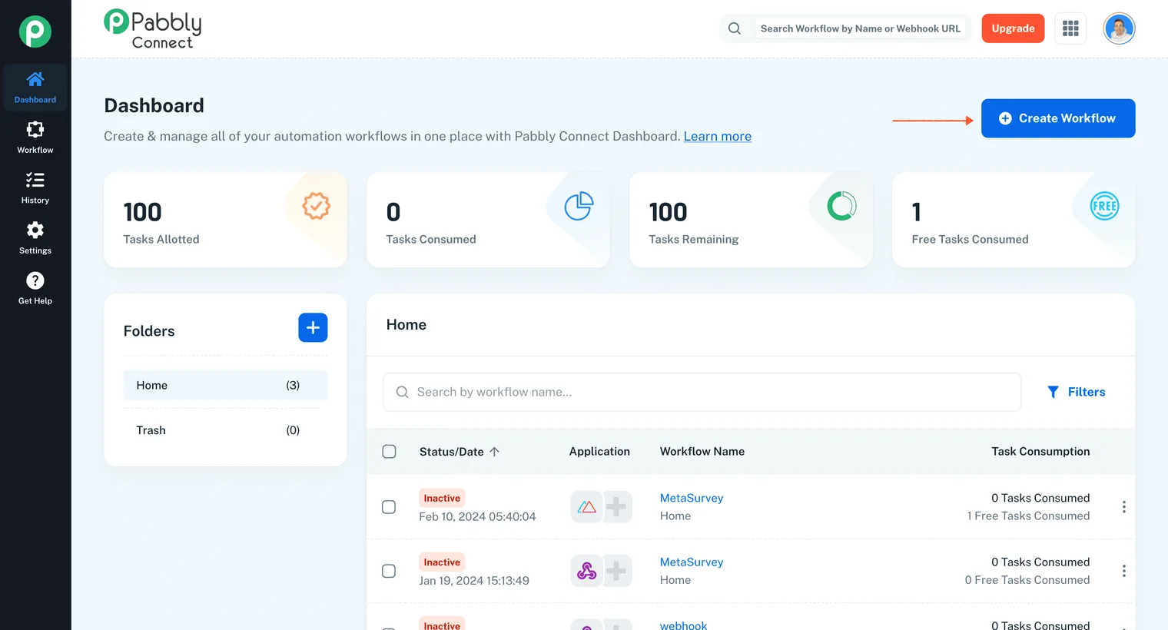Open Settings gear in sidebar
The width and height of the screenshot is (1168, 630).
click(x=35, y=238)
